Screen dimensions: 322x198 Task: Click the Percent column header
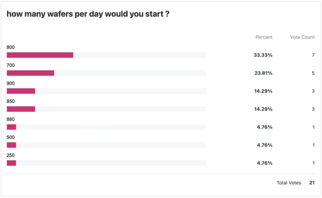pyautogui.click(x=264, y=37)
